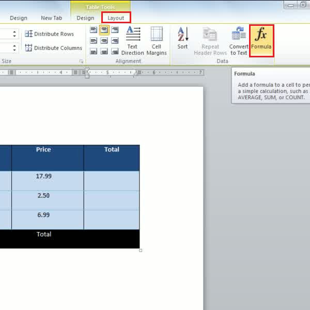This screenshot has height=310, width=310.
Task: Open Cell Size dialog launcher
Action: click(x=81, y=61)
